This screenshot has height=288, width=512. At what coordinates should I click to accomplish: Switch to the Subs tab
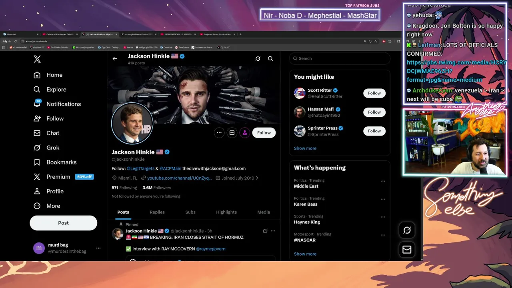click(x=190, y=212)
